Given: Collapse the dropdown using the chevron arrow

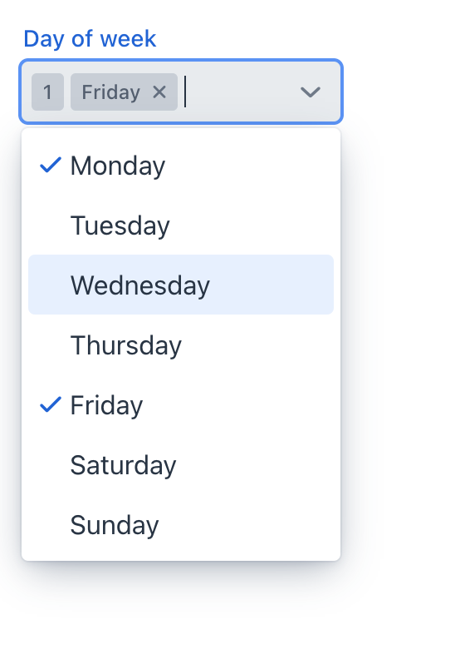Looking at the screenshot, I should click(311, 92).
